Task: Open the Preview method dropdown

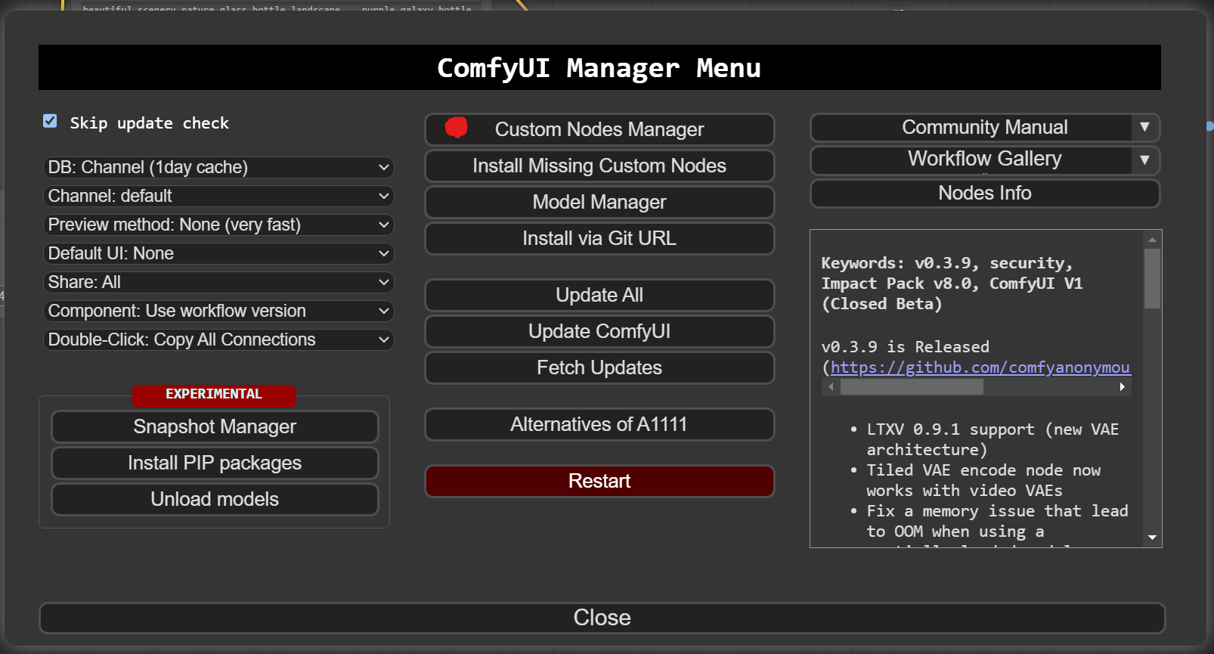Action: [x=218, y=225]
